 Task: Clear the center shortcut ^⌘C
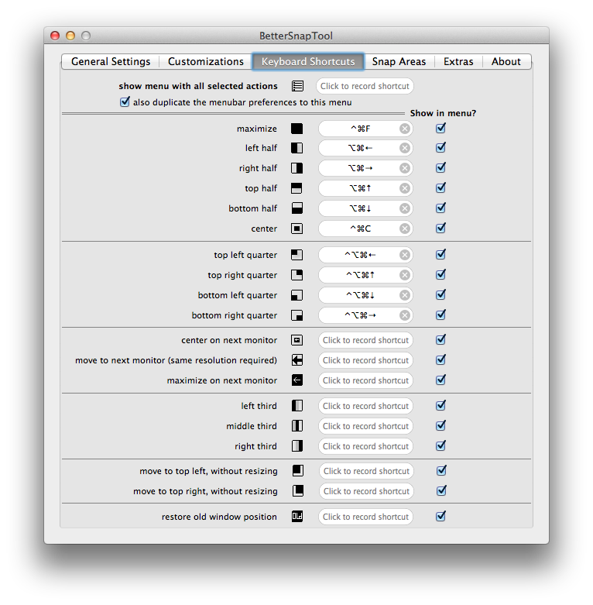pos(404,229)
